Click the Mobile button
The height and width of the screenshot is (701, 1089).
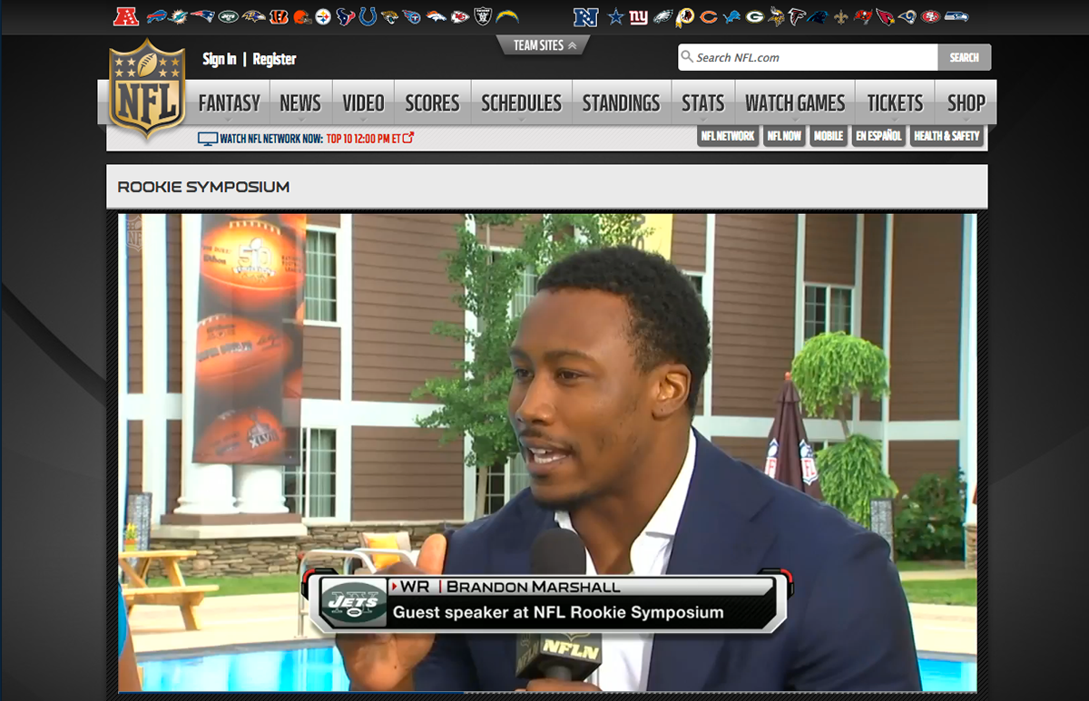point(829,136)
